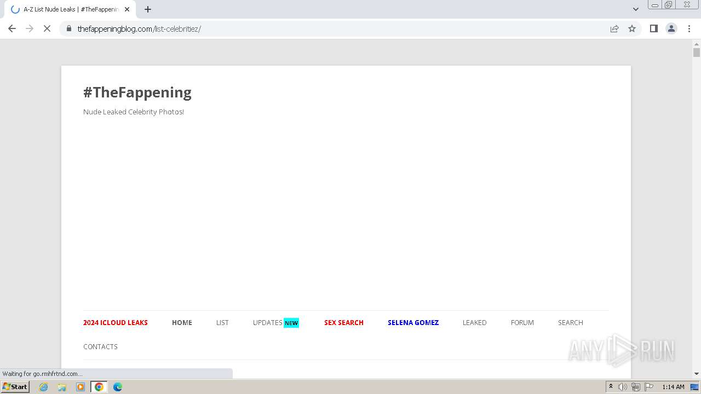Click the forward navigation arrow
The height and width of the screenshot is (394, 701).
click(x=30, y=28)
